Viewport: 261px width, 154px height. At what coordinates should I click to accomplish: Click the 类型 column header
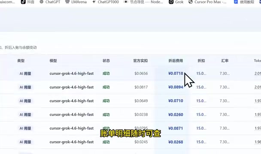click(21, 61)
